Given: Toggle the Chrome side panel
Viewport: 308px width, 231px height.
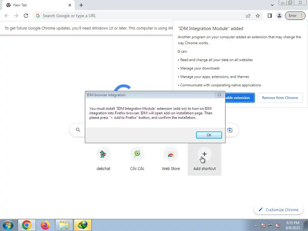Looking at the screenshot, I should pos(270,16).
